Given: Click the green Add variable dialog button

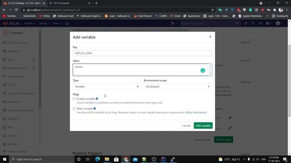Looking at the screenshot, I should click(x=203, y=126).
